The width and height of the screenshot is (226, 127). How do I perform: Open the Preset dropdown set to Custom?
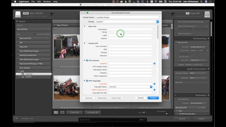tap(127, 22)
